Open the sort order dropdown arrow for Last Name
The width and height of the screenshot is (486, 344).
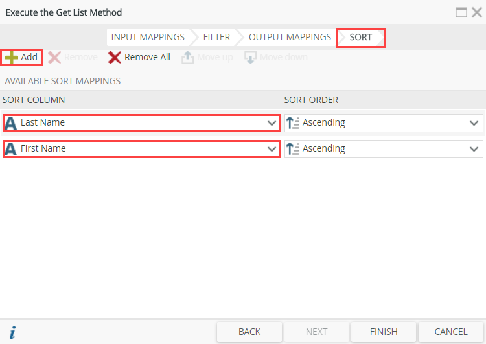[x=474, y=123]
